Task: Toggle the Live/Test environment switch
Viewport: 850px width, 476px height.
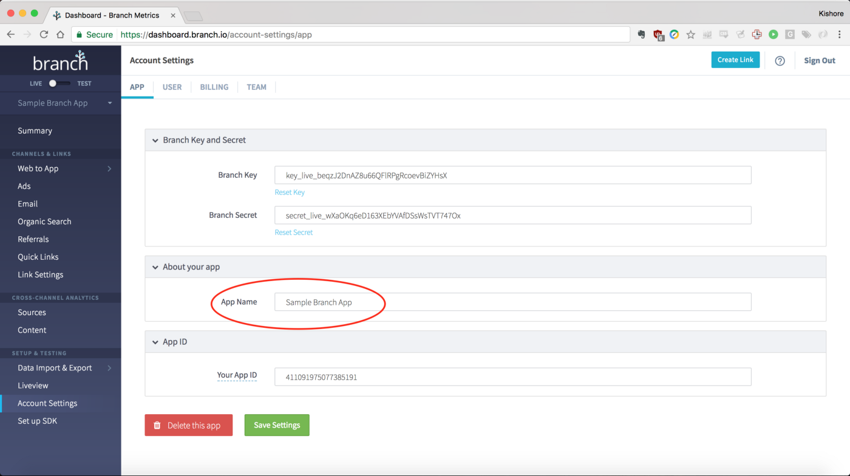Action: [x=60, y=83]
